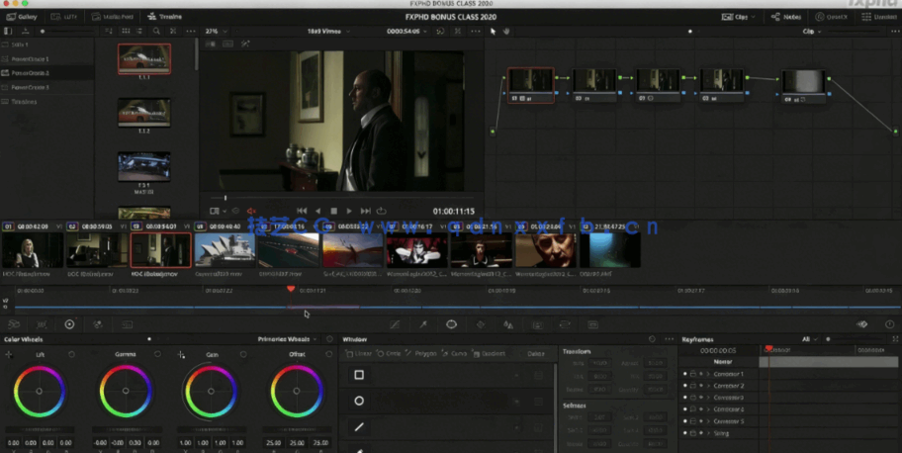This screenshot has height=453, width=902.
Task: Open the Blur palette
Action: point(508,324)
